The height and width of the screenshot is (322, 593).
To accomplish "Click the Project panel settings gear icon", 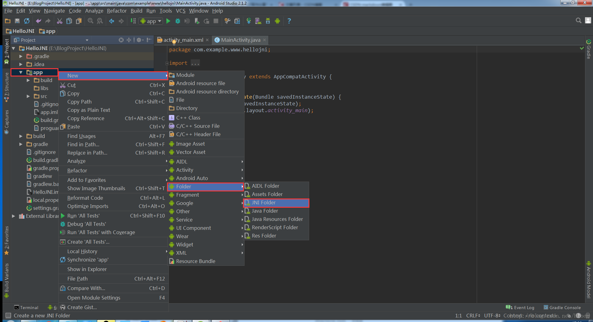I will tap(140, 40).
